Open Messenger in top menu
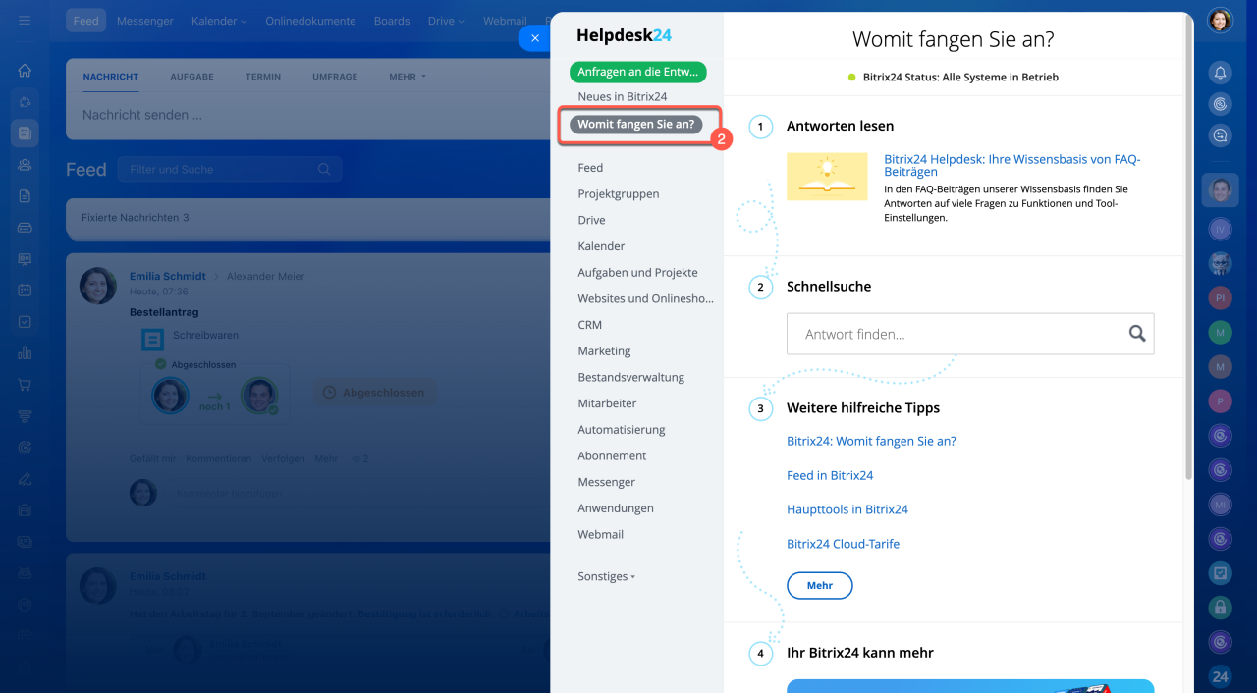This screenshot has height=693, width=1257. [145, 21]
